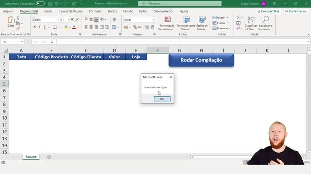Switch to the Inserir ribbon tab
The width and height of the screenshot is (311, 174).
pyautogui.click(x=49, y=11)
